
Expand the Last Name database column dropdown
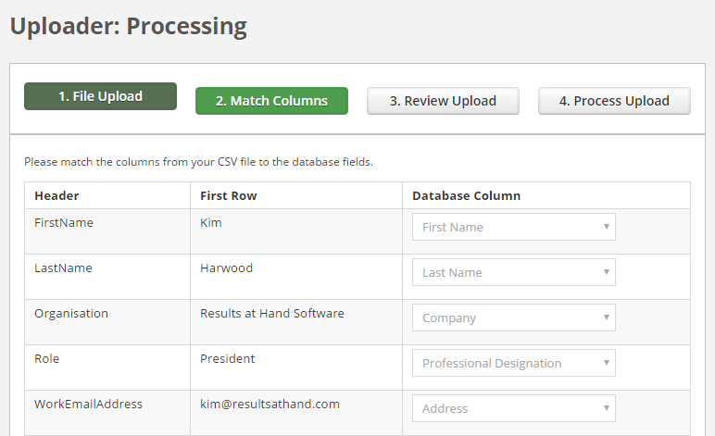click(513, 272)
